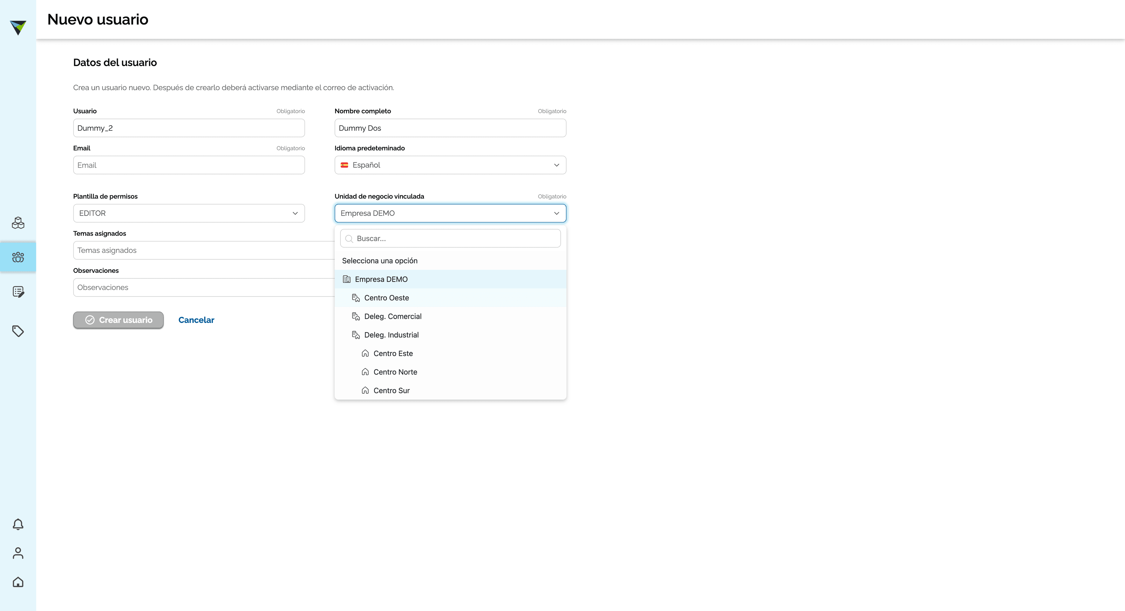Viewport: 1125px width, 611px height.
Task: Focus the Buscar search field
Action: click(450, 239)
